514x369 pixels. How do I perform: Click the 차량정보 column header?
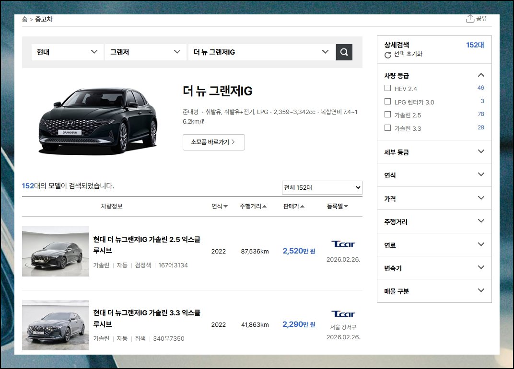coord(111,206)
